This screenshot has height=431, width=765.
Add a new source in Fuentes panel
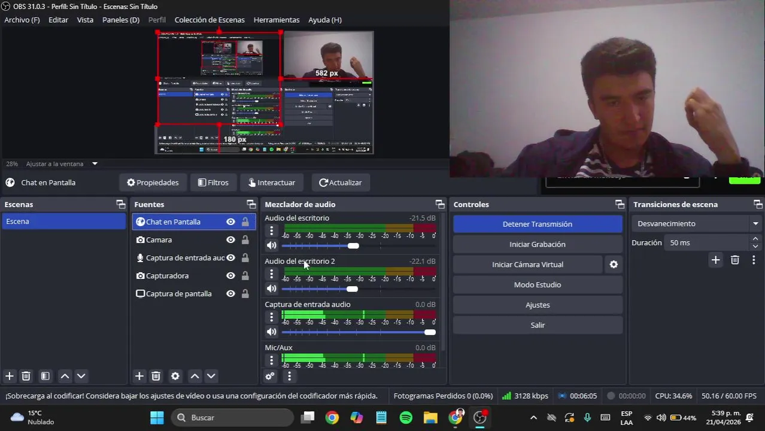click(139, 376)
